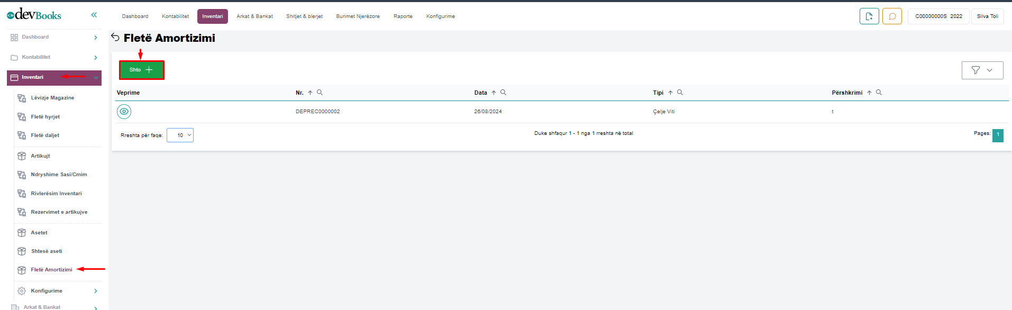Collapse the sidebar with double-chevron icon
The height and width of the screenshot is (310, 1012).
[94, 15]
